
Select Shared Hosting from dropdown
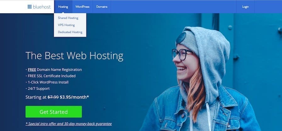pos(68,18)
